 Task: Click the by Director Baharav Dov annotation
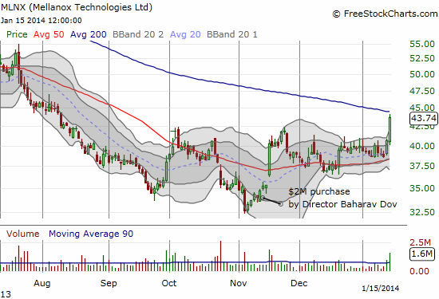coord(342,204)
